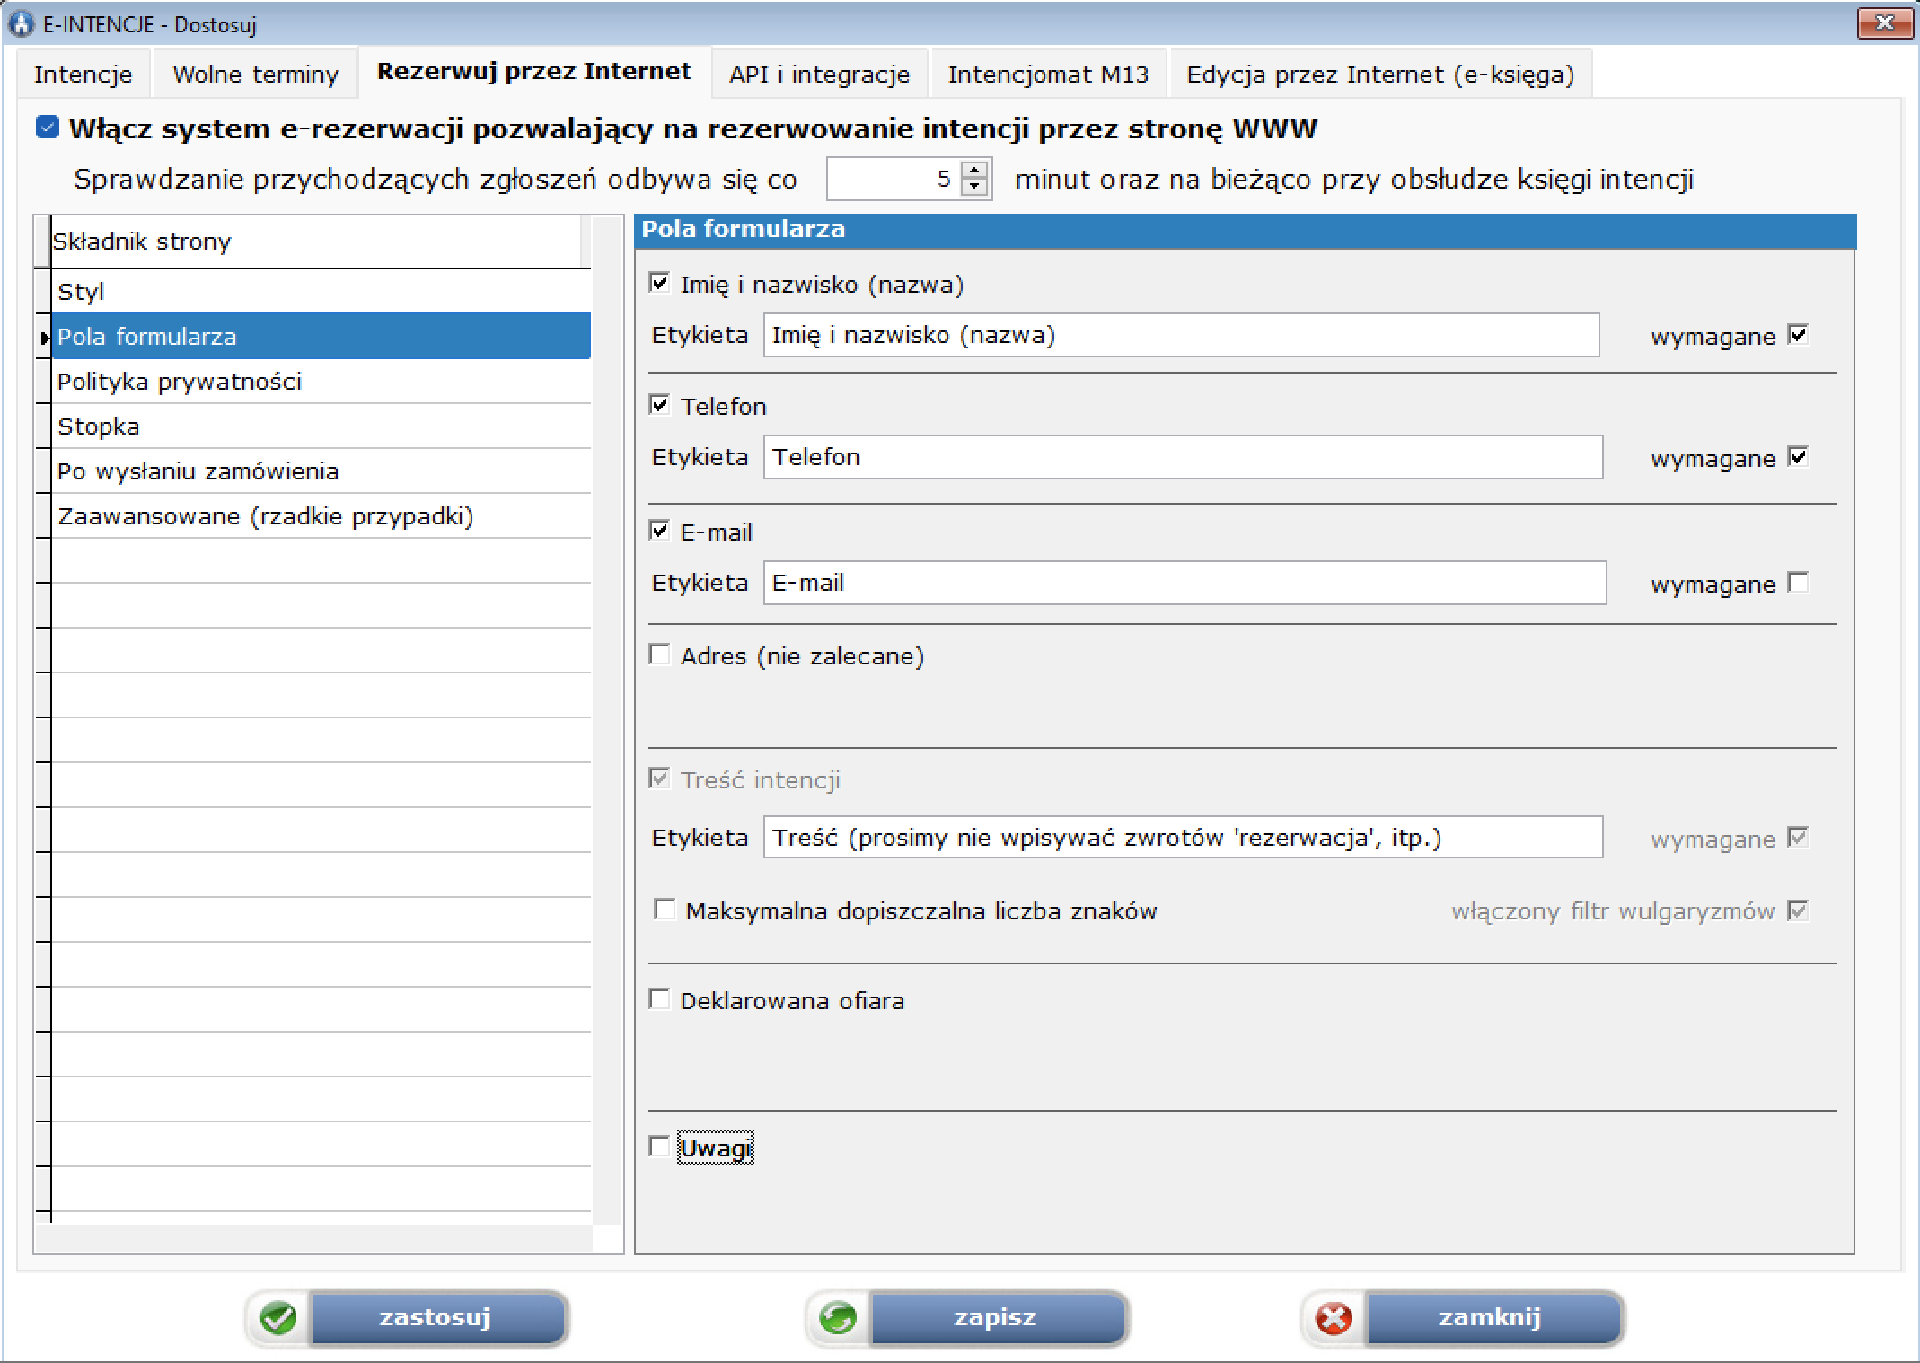The image size is (1920, 1363).
Task: Click the green refresh icon on zapisz
Action: point(838,1318)
